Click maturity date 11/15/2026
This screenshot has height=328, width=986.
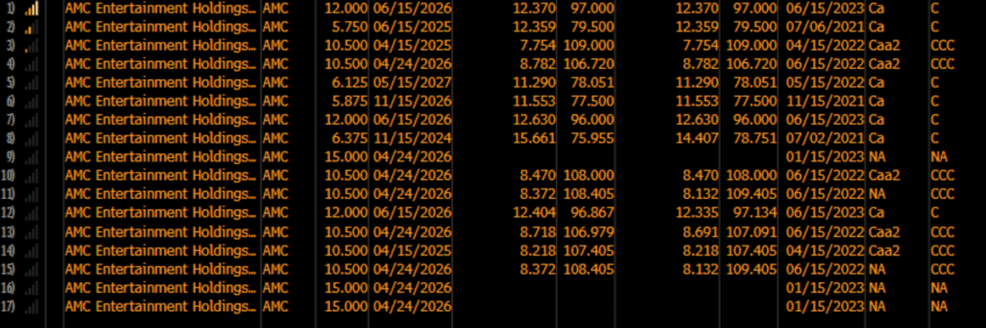click(x=412, y=102)
